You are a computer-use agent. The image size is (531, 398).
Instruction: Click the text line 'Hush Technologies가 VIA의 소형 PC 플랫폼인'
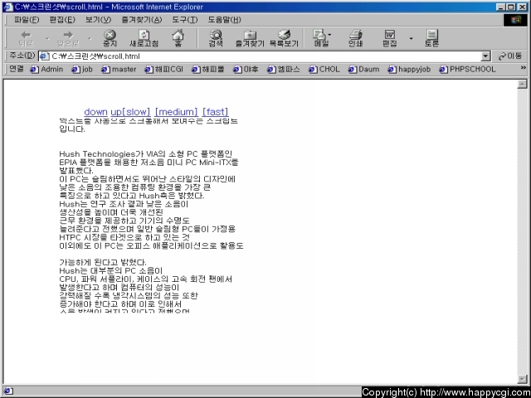point(146,154)
